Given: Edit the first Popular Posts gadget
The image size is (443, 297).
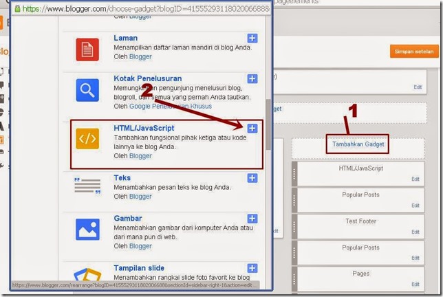Looking at the screenshot, I should click(415, 206).
